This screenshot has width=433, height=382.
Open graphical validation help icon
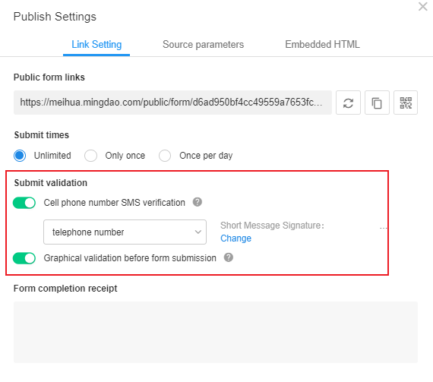[x=229, y=257]
